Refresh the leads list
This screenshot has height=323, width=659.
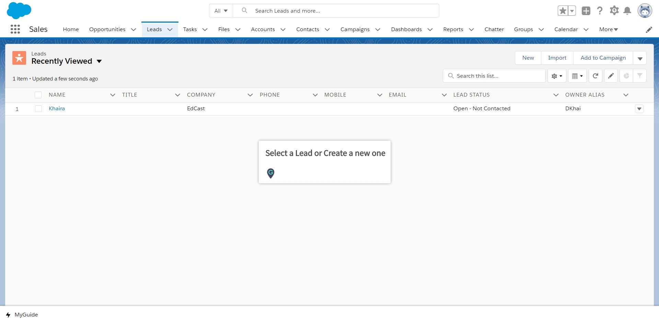coord(596,76)
